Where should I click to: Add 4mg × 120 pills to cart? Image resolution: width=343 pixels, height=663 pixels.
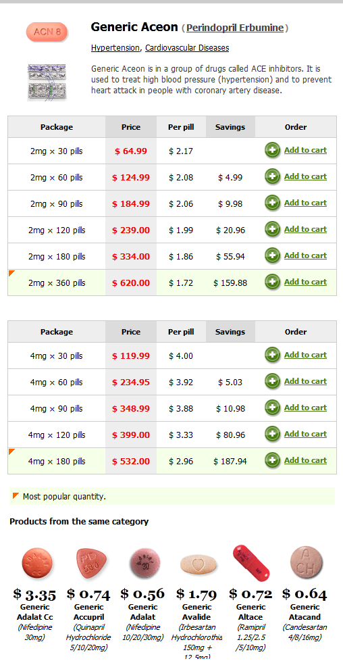point(305,434)
